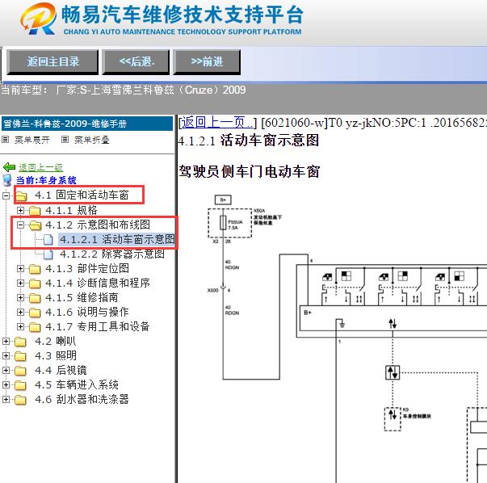Select tree item 4.1.4 诊断信息和程序

[98, 283]
